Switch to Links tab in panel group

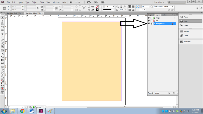pos(164,15)
